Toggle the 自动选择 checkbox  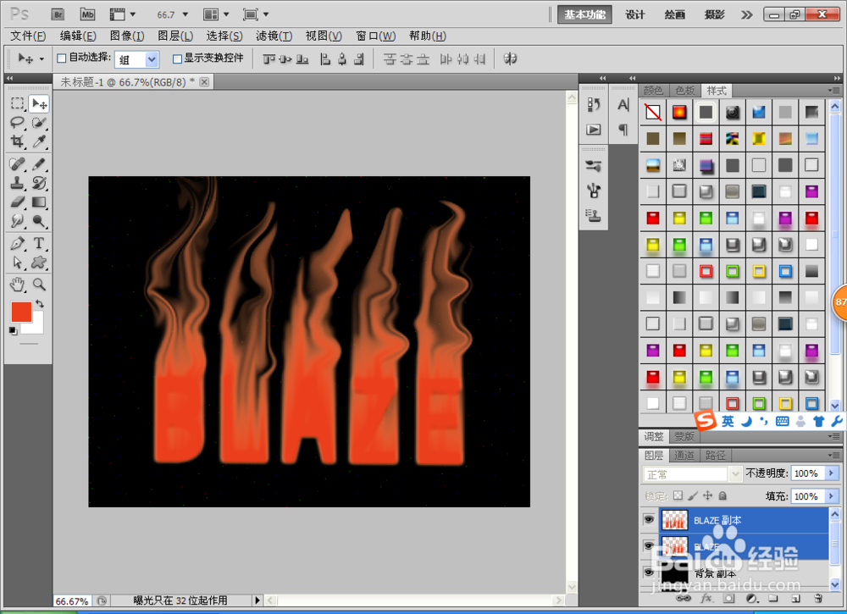click(x=62, y=58)
